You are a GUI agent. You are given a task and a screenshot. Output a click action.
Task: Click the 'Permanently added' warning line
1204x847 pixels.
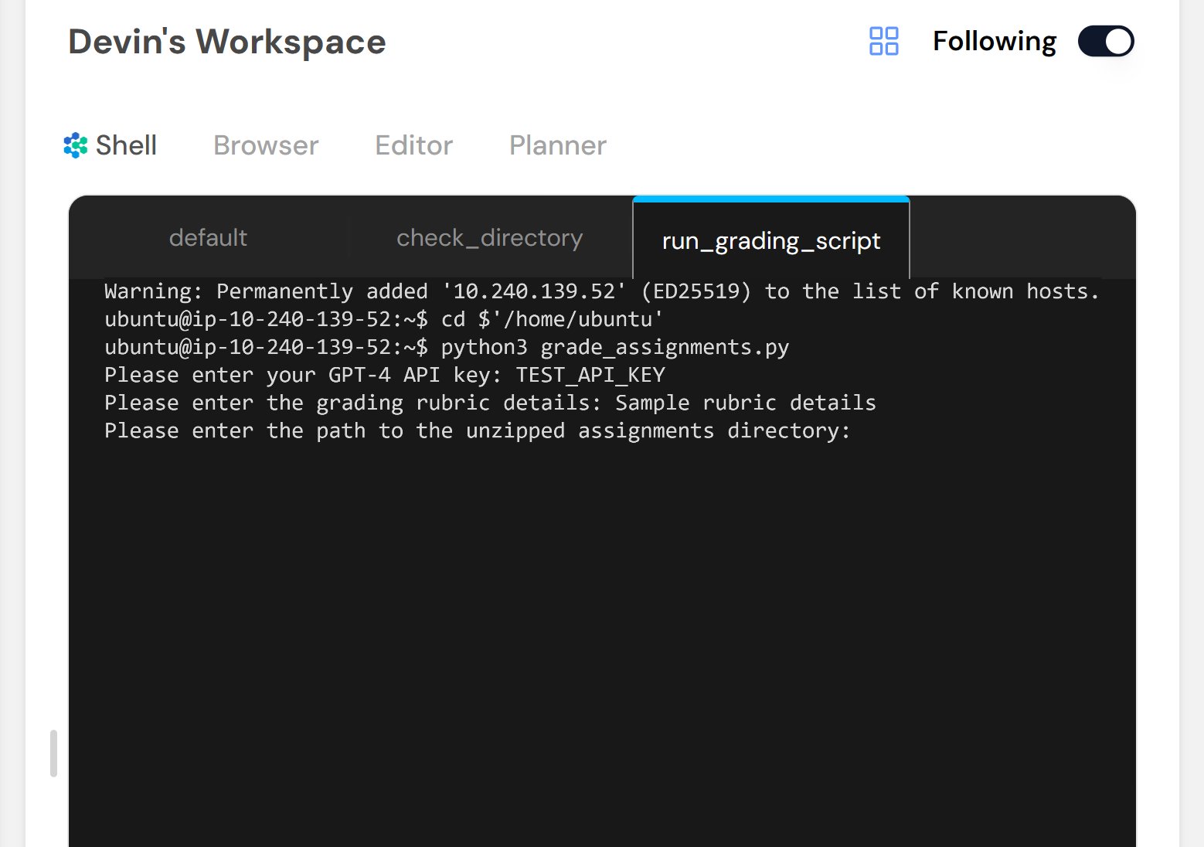[x=602, y=291]
